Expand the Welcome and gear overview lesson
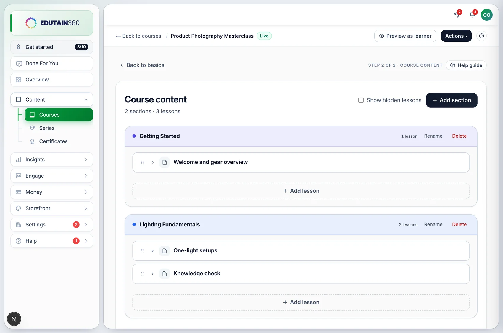 pyautogui.click(x=153, y=162)
